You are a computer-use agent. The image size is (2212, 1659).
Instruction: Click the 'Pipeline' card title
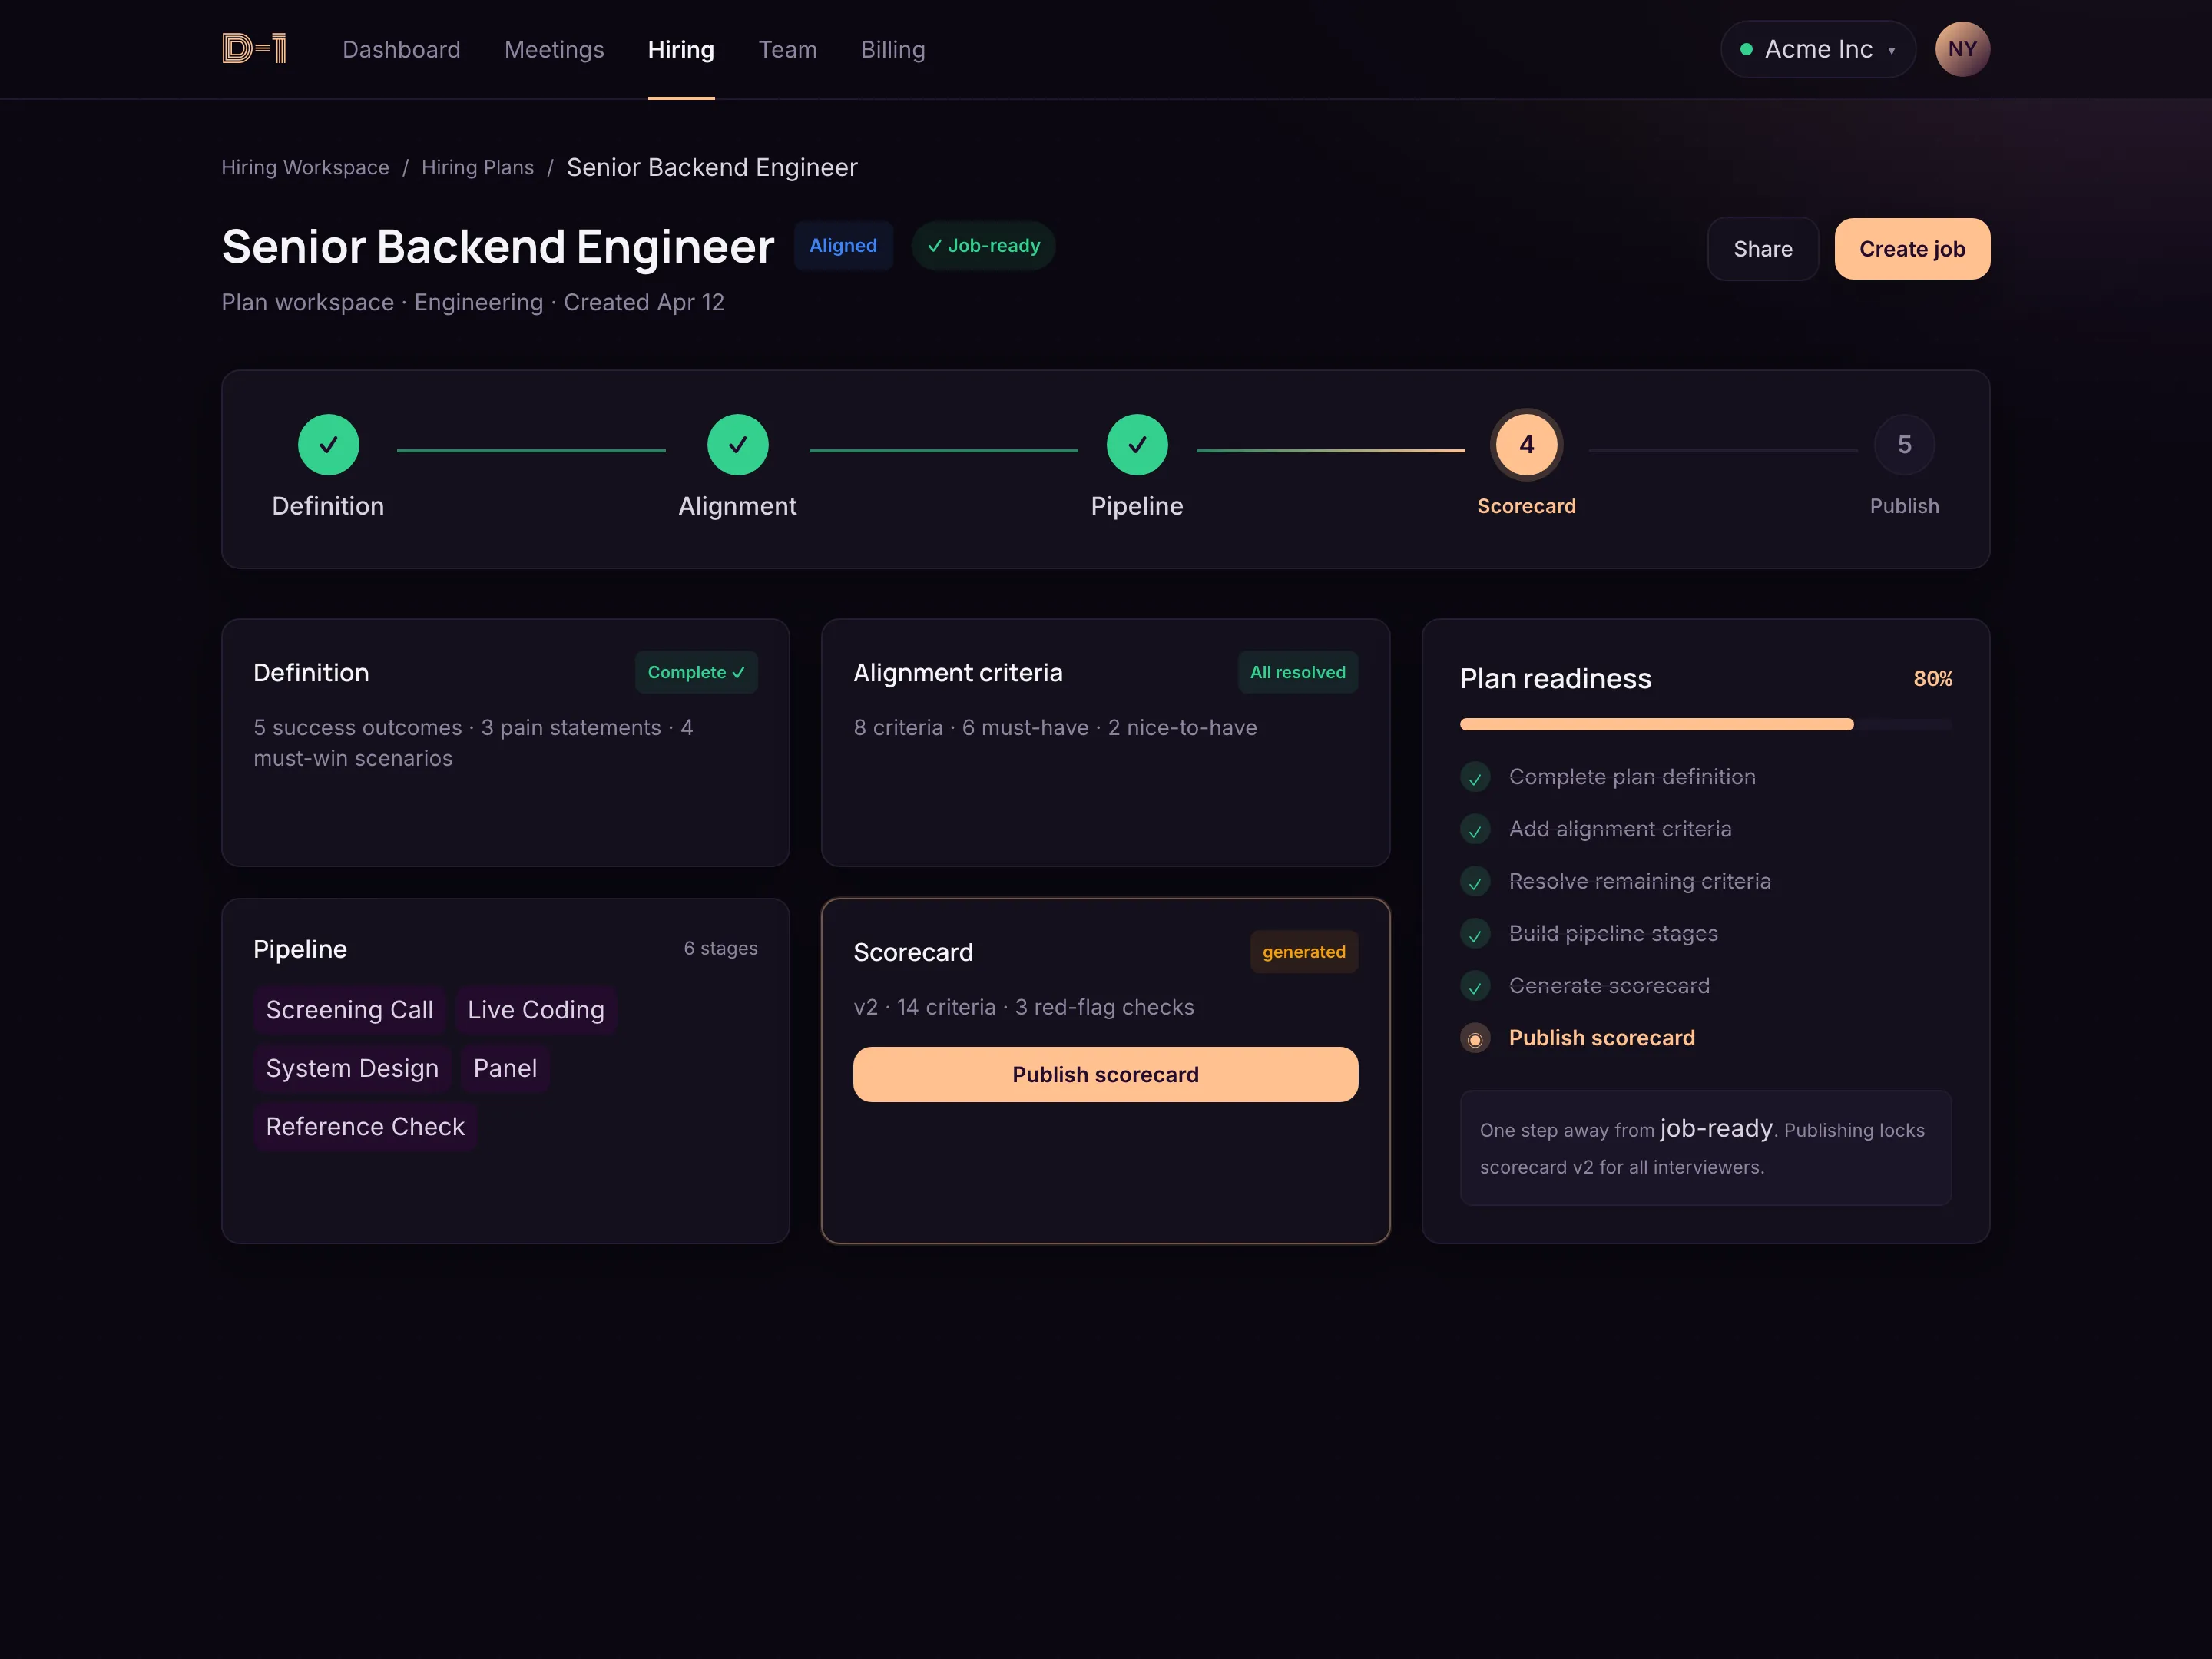299,949
